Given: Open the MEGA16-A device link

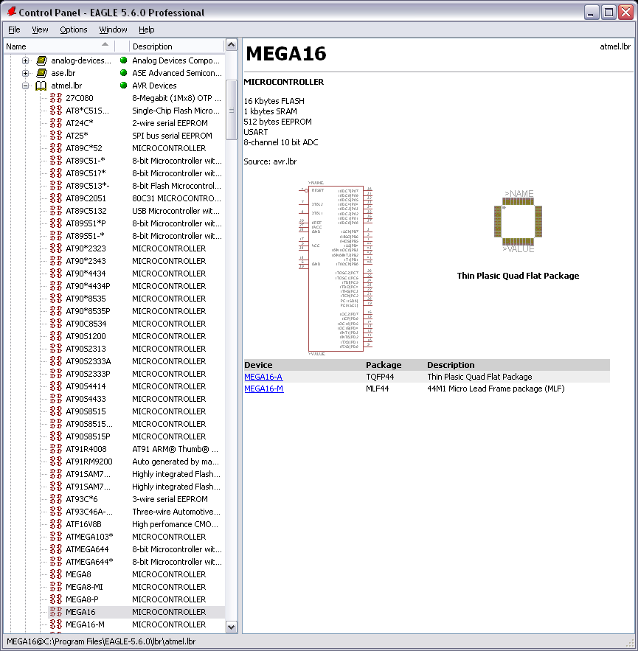Looking at the screenshot, I should 263,377.
